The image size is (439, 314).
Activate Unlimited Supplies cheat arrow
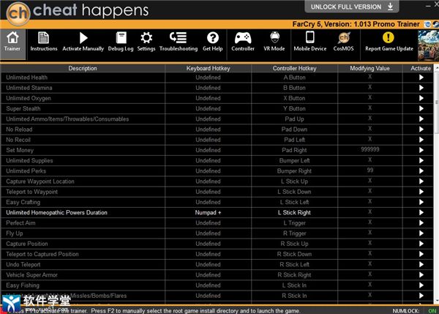tap(421, 160)
